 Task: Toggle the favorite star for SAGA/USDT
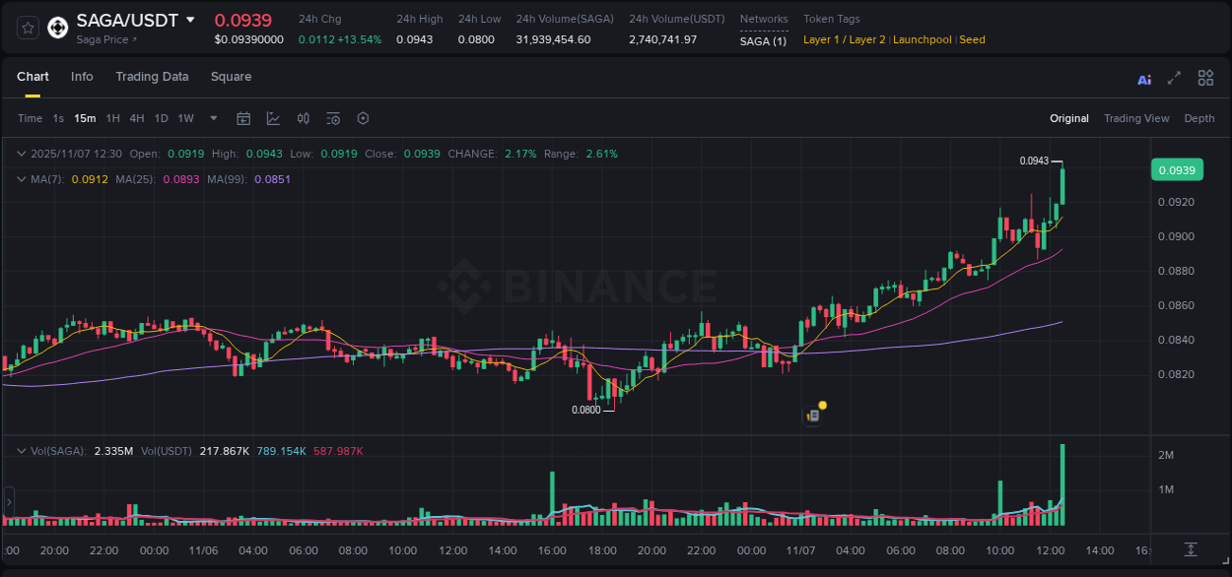[27, 27]
